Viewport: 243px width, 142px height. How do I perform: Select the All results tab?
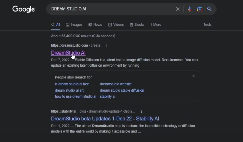tap(56, 25)
